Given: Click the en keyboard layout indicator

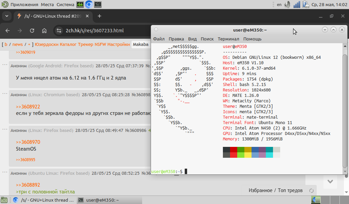Looking at the screenshot, I should click(x=279, y=4).
